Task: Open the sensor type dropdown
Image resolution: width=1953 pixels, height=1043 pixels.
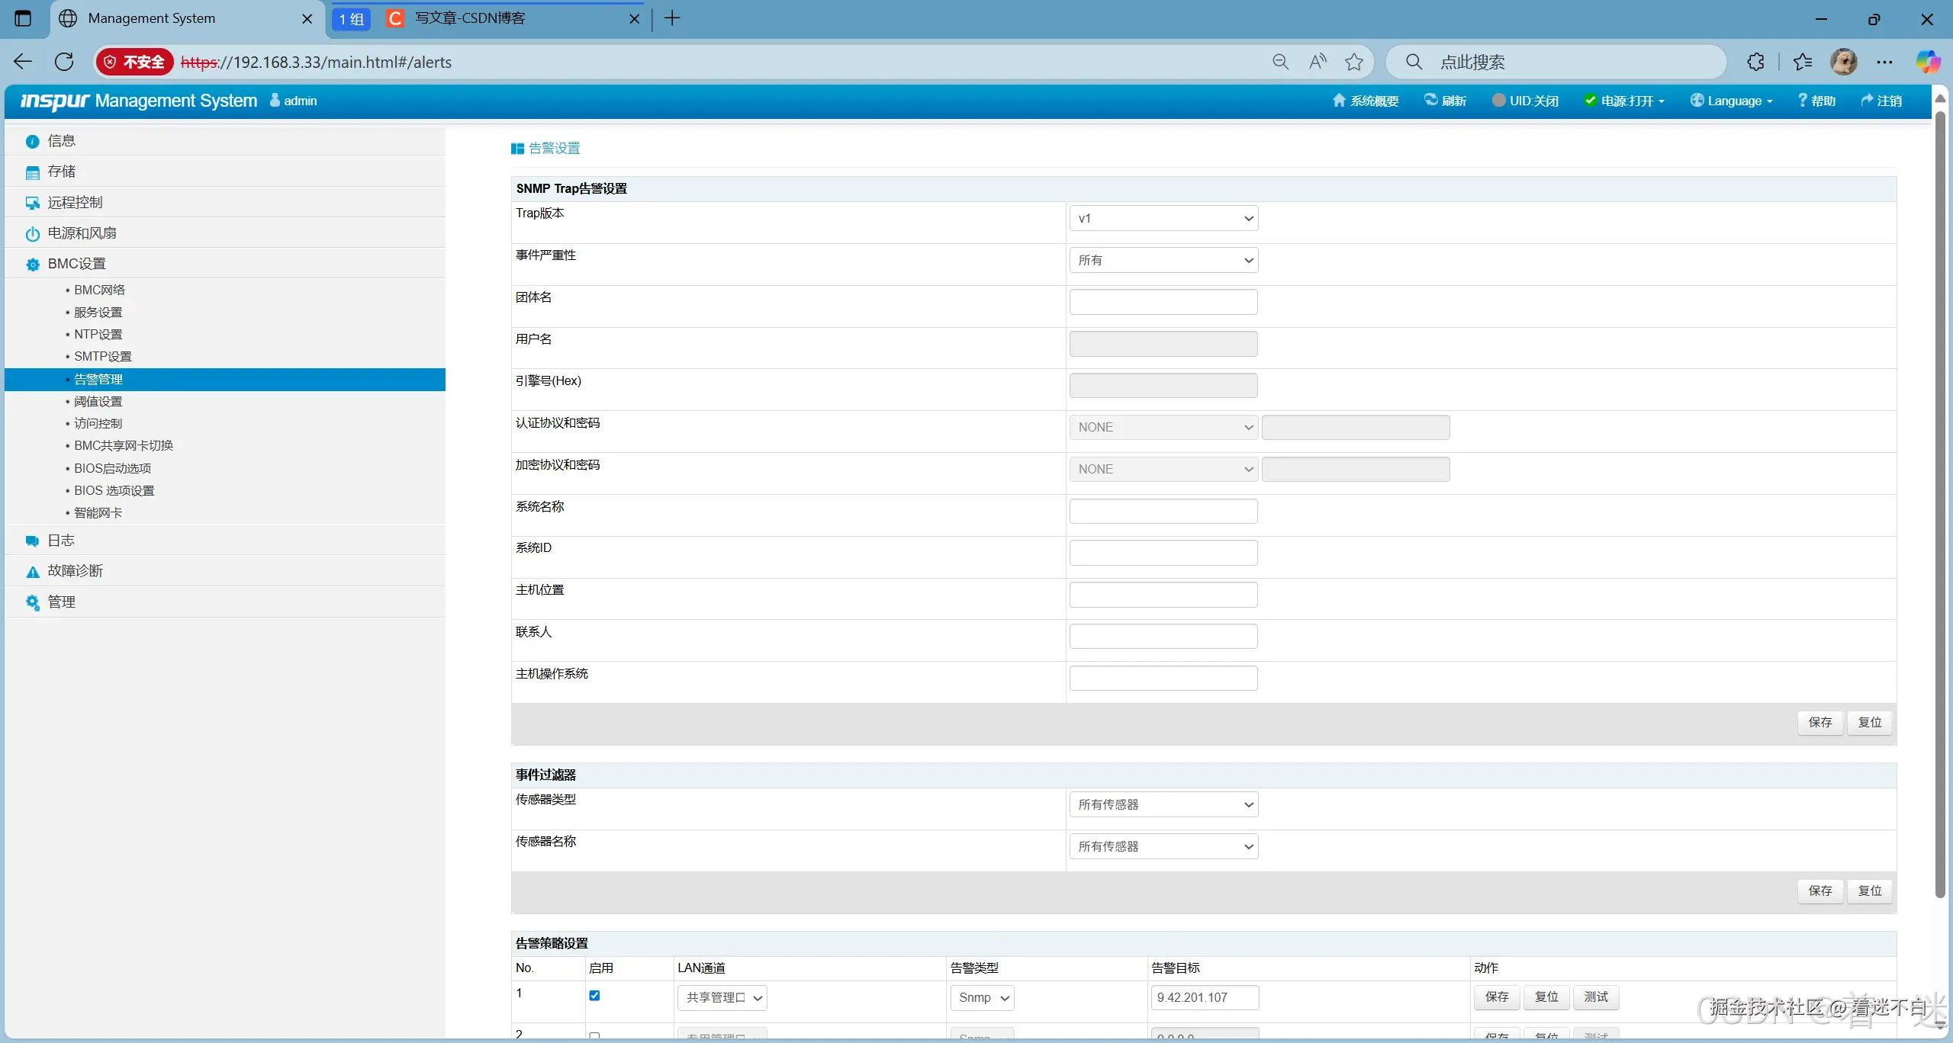Action: click(x=1163, y=805)
